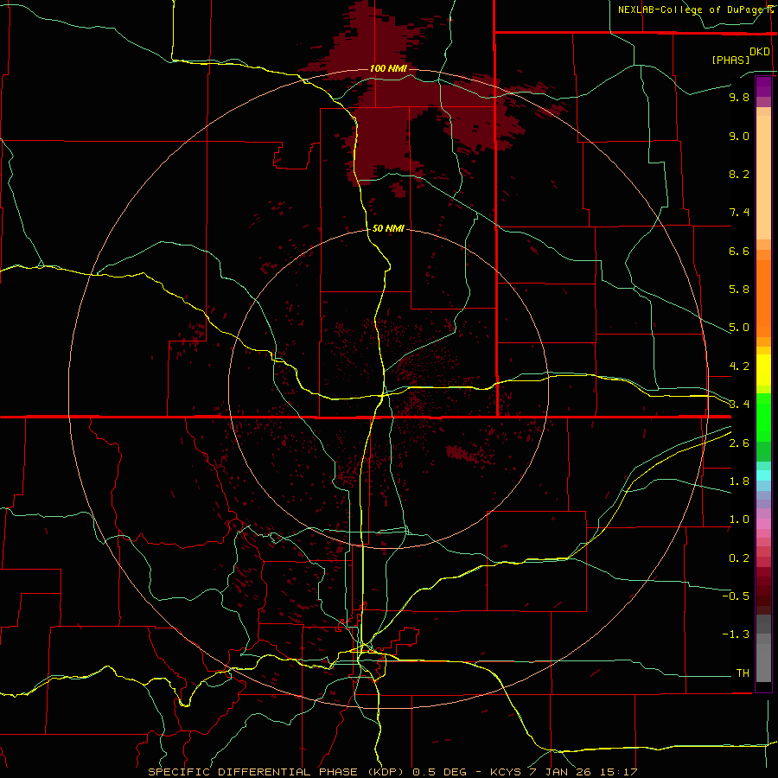Click the 7.4 scale label
The image size is (778, 778).
coord(739,213)
